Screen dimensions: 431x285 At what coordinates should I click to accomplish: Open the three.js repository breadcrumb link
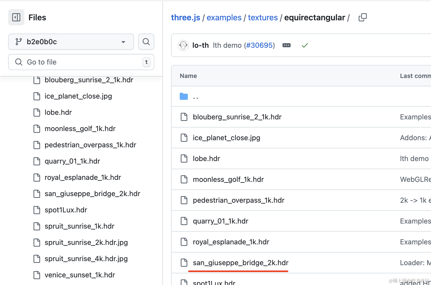186,18
